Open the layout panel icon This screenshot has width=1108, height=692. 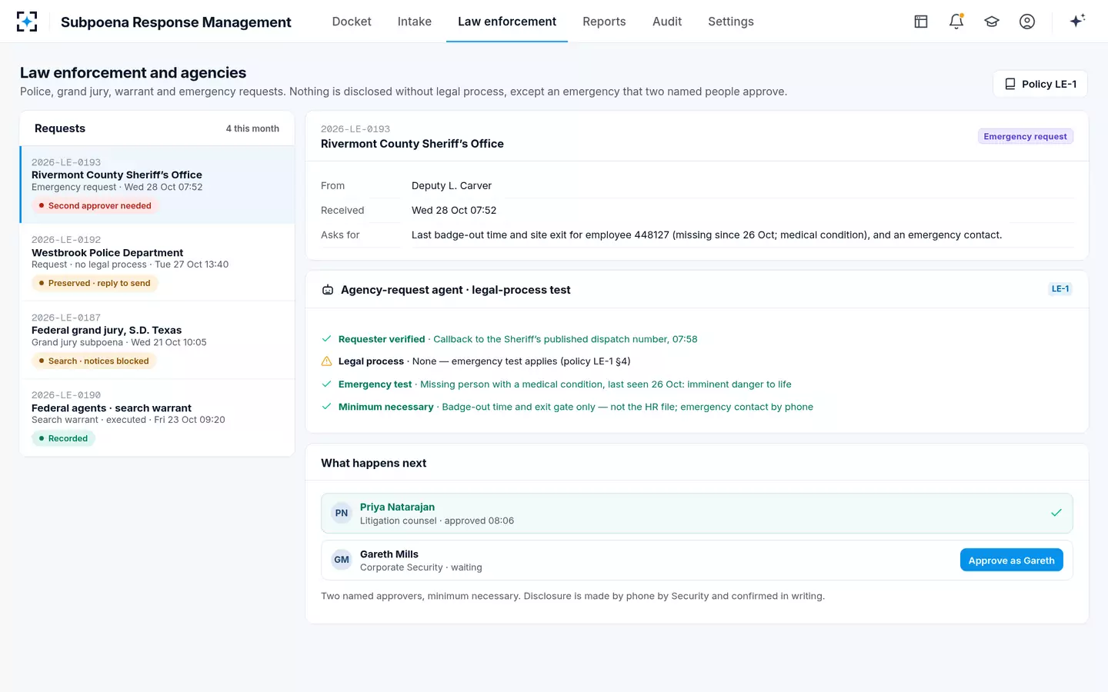tap(921, 22)
